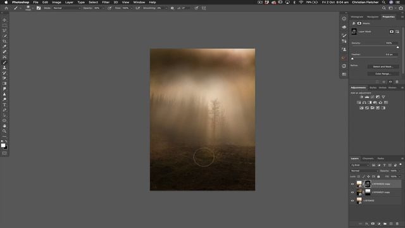Screen dimensions: 405x228
Task: Select the top layer's mask thumbnail
Action: (368, 184)
